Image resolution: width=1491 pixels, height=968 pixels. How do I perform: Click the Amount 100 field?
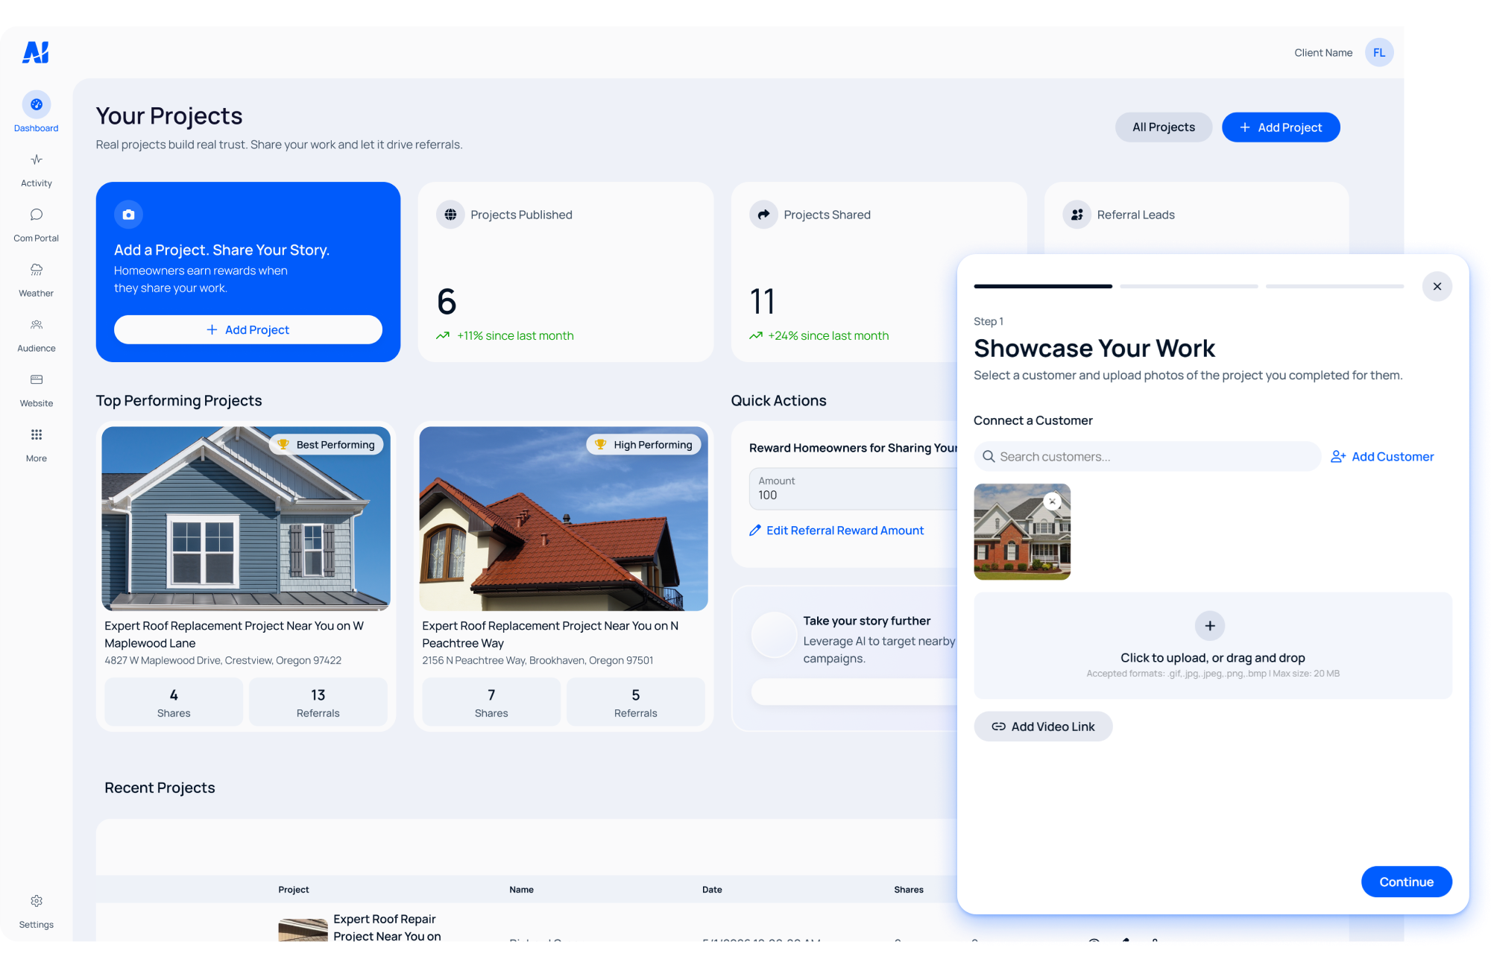point(854,489)
